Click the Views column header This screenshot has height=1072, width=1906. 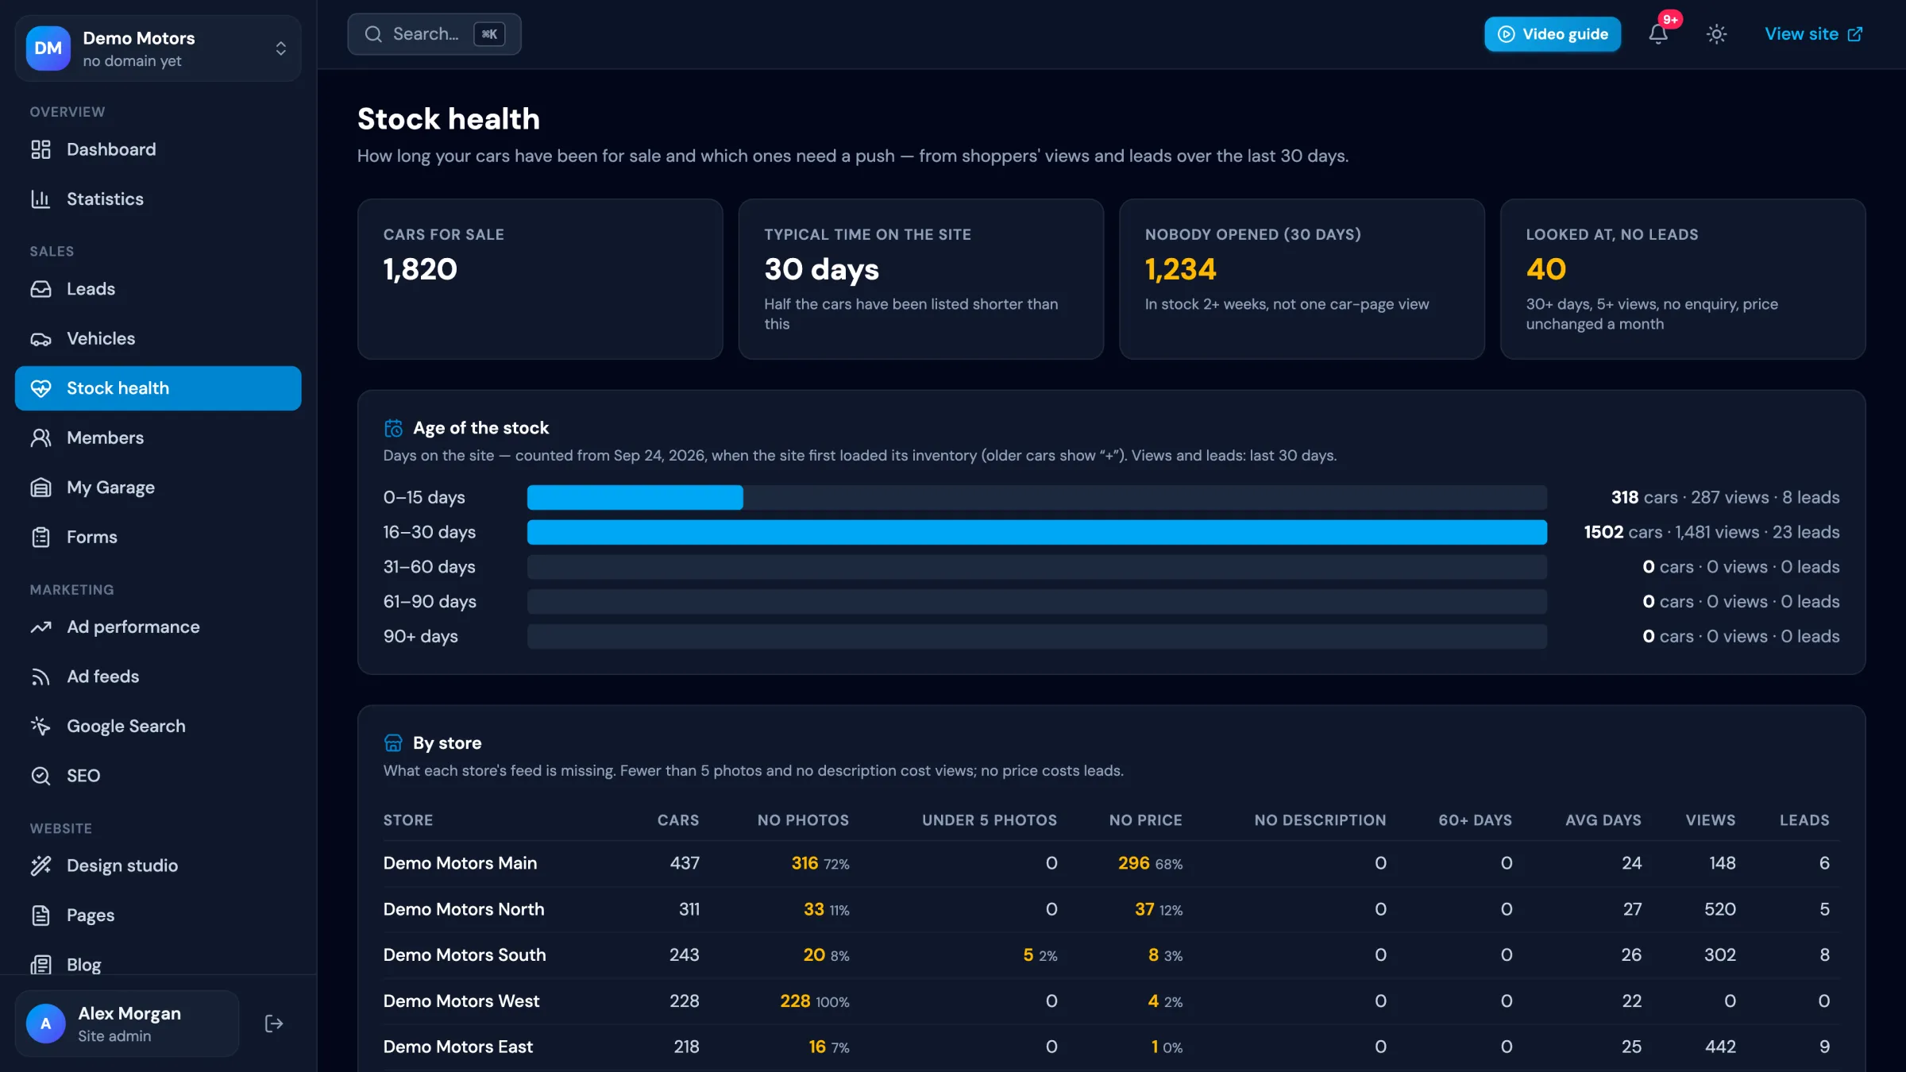(1710, 820)
